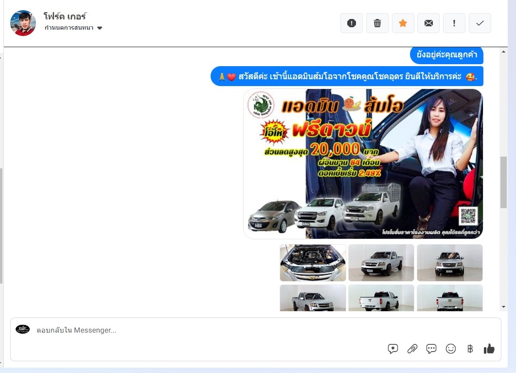Mark conversation as spam with octagon icon
This screenshot has height=373, width=516.
pyautogui.click(x=352, y=23)
